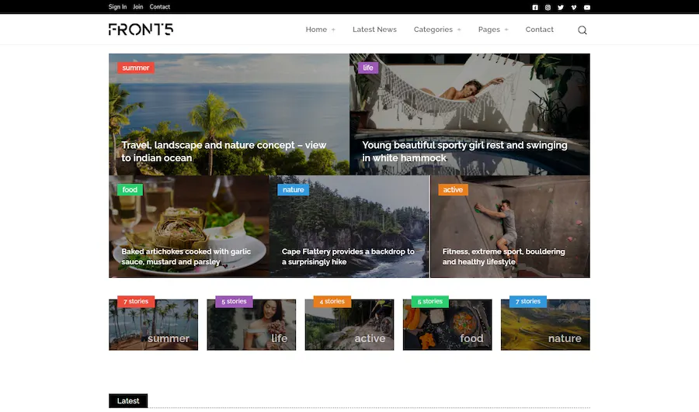
Task: Click the blue nature tag
Action: coord(294,190)
